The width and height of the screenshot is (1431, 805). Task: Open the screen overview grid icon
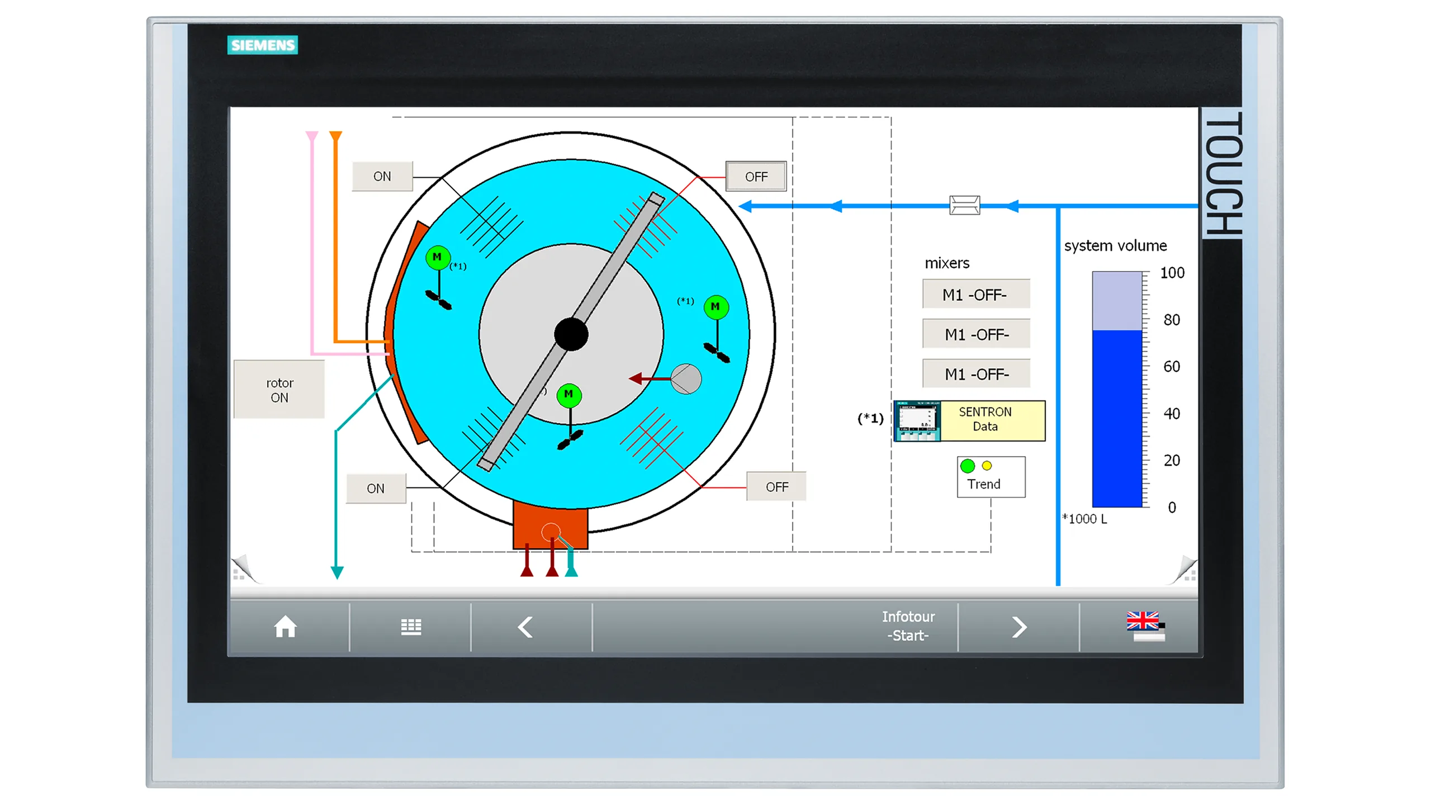(411, 627)
